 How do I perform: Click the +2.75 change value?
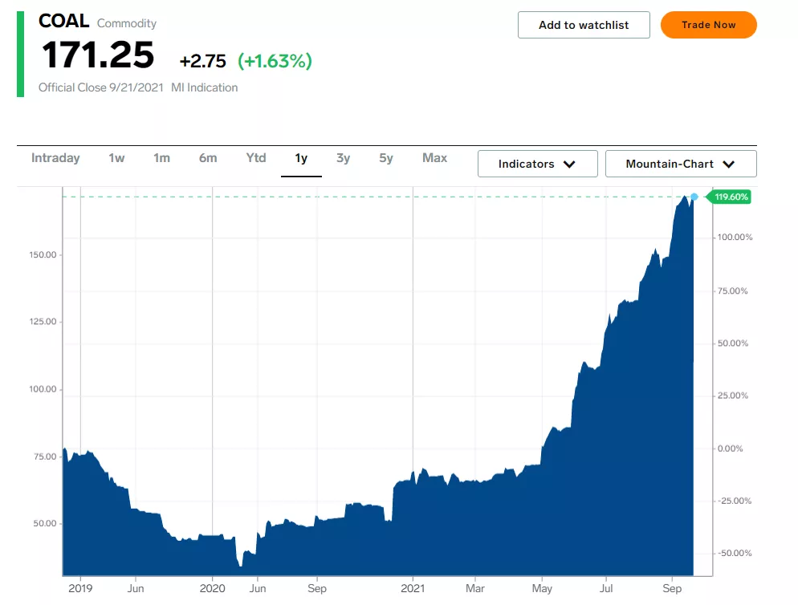point(202,61)
